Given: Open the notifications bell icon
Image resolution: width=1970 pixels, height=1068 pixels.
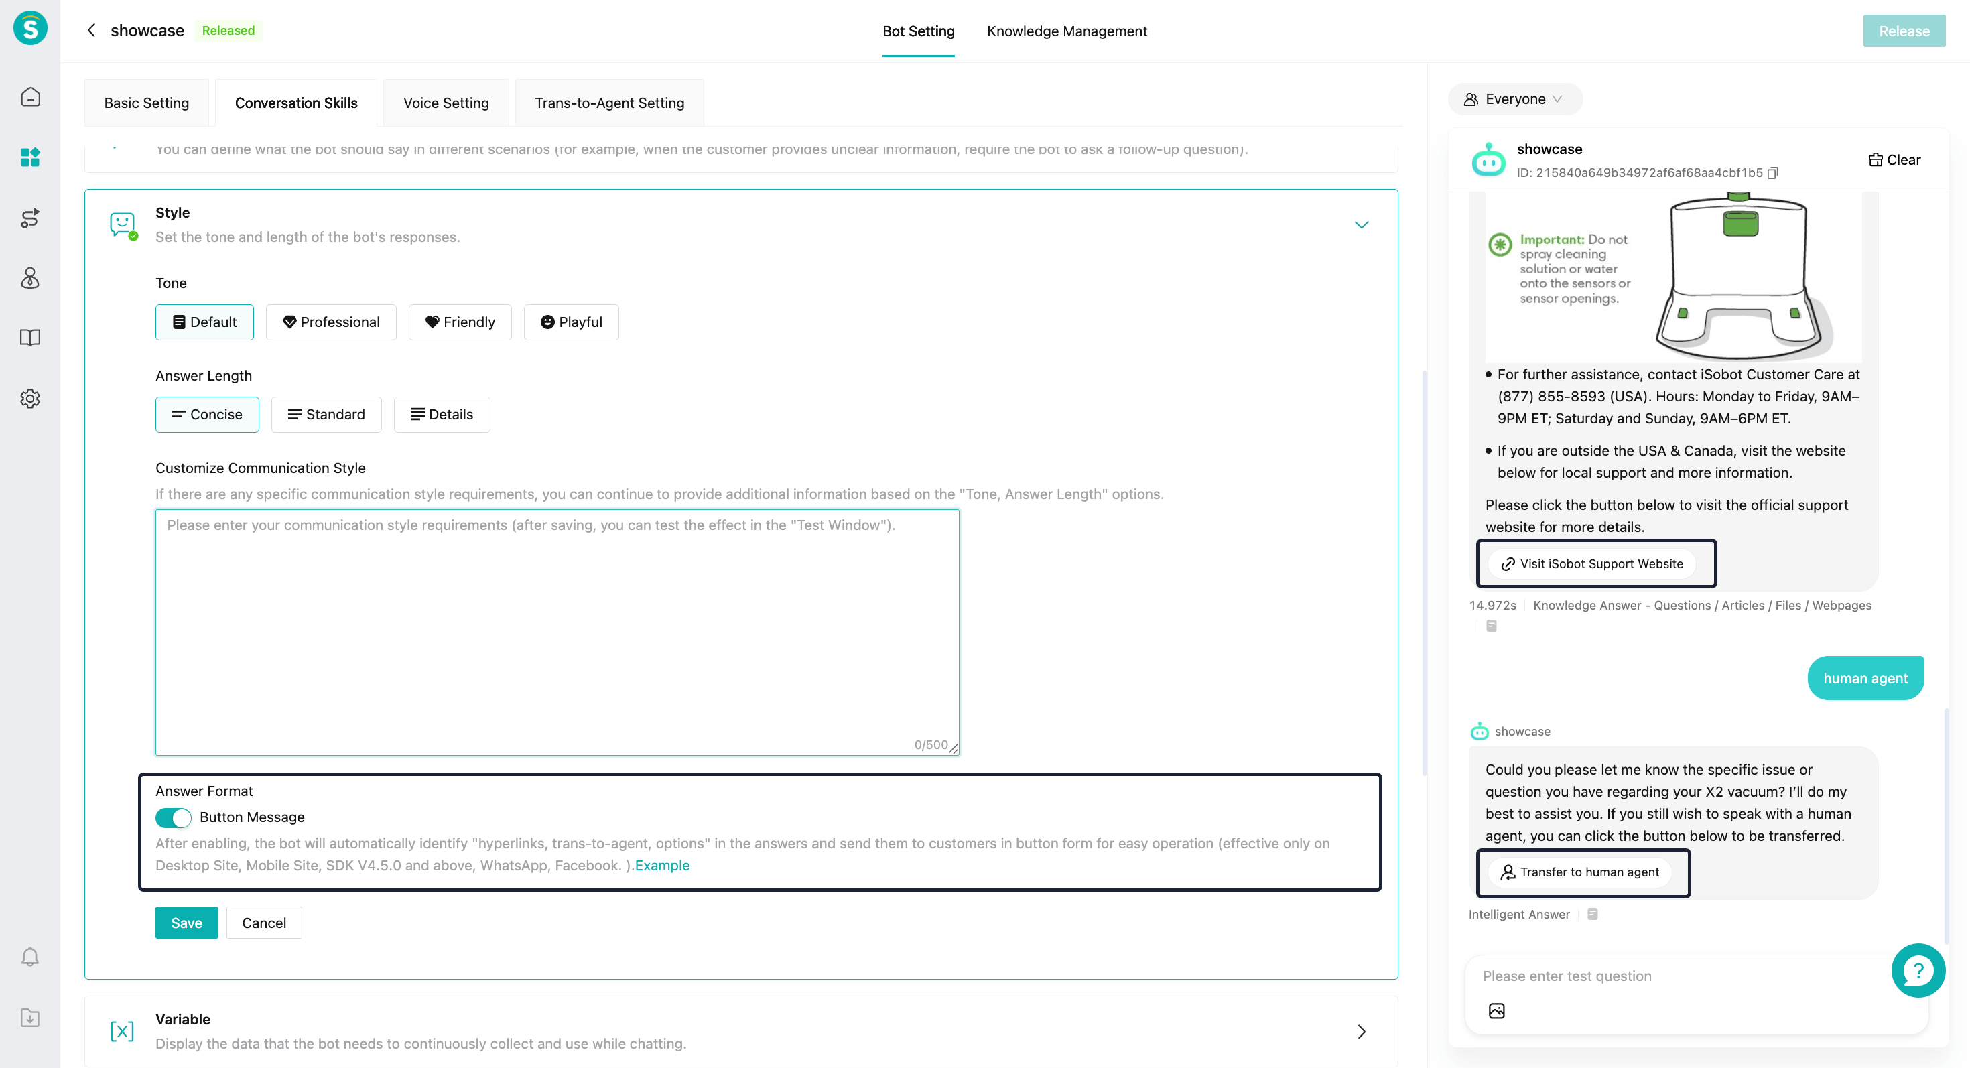Looking at the screenshot, I should tap(30, 957).
